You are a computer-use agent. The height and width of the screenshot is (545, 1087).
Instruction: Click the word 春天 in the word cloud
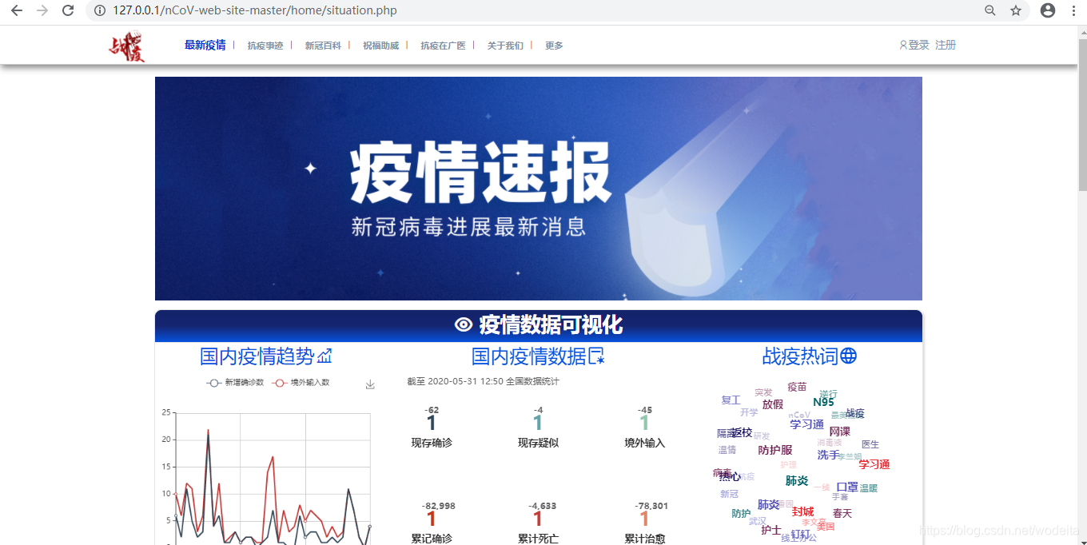pos(842,513)
